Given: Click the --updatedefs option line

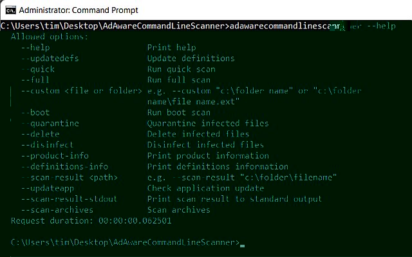Looking at the screenshot, I should pyautogui.click(x=50, y=59).
